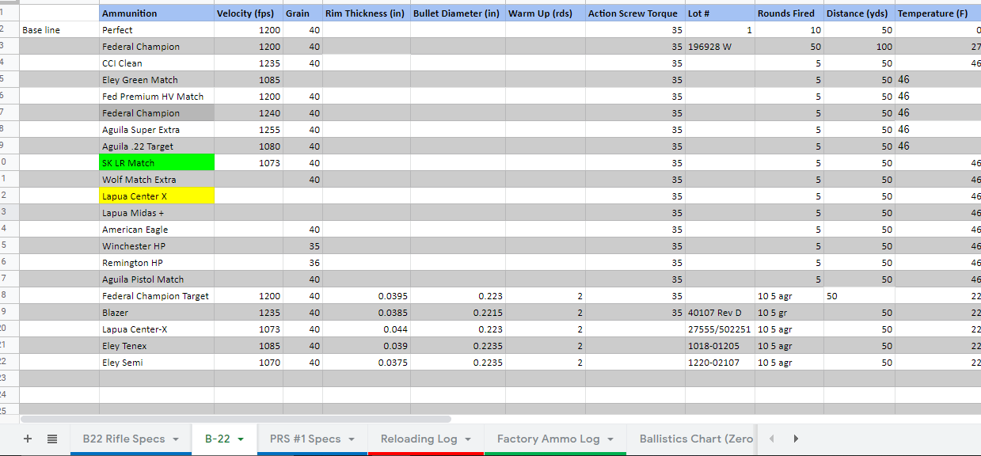Select the 36 grain value cell
This screenshot has height=456, width=981.
click(302, 263)
